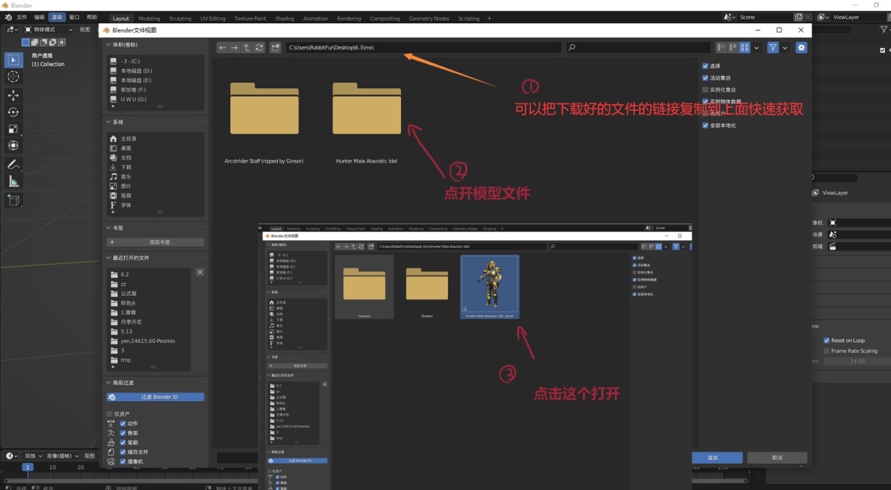891x490 pixels.
Task: Toggle the 笔刷 filter checkbox
Action: pos(123,443)
